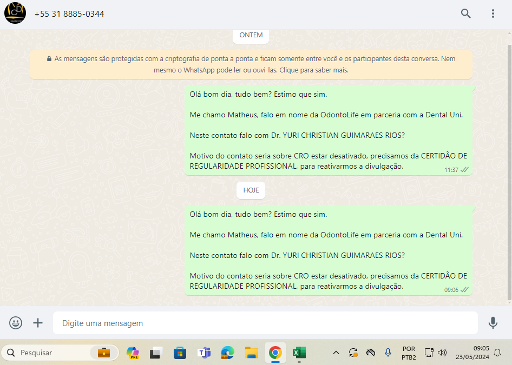The image size is (512, 365).
Task: Open the clock showing 09:05 23/05/2024
Action: pyautogui.click(x=472, y=353)
